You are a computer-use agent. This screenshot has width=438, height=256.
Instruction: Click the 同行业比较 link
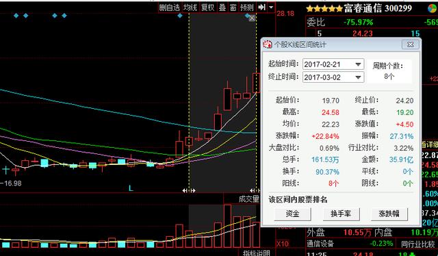tap(418, 244)
